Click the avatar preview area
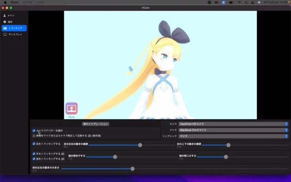This screenshot has width=291, height=182. coord(160,65)
